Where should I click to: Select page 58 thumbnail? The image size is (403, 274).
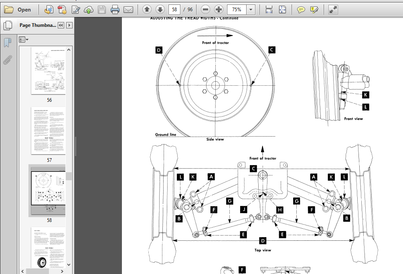(x=48, y=191)
